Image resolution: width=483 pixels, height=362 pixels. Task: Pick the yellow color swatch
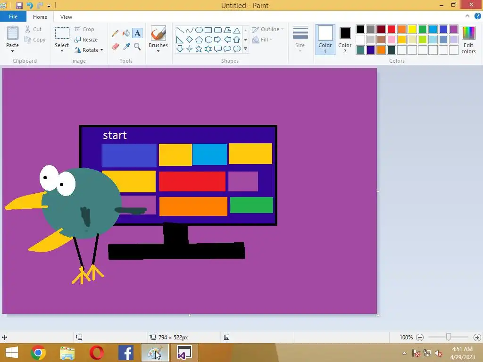pyautogui.click(x=412, y=29)
